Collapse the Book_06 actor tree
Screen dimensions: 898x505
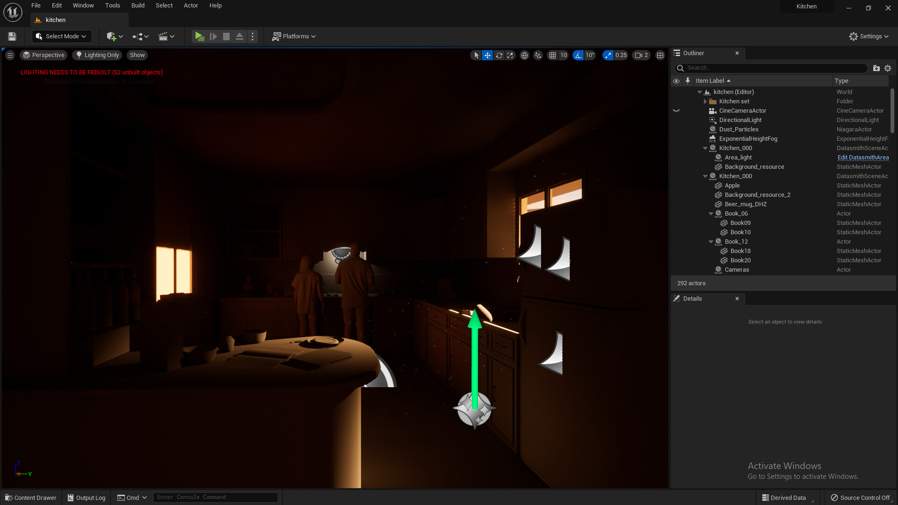[711, 214]
